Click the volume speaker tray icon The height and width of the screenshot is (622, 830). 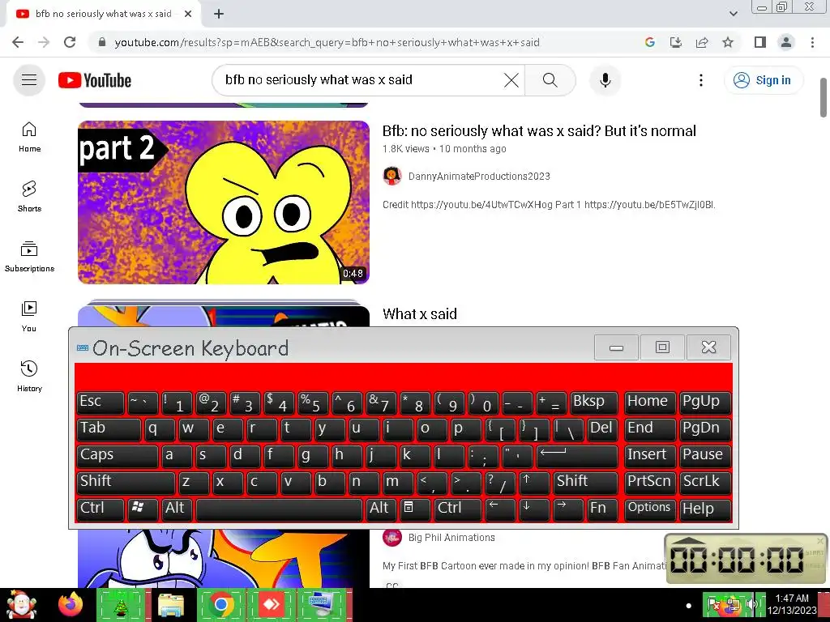point(750,604)
